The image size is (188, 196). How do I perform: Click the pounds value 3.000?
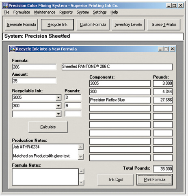[163, 83]
